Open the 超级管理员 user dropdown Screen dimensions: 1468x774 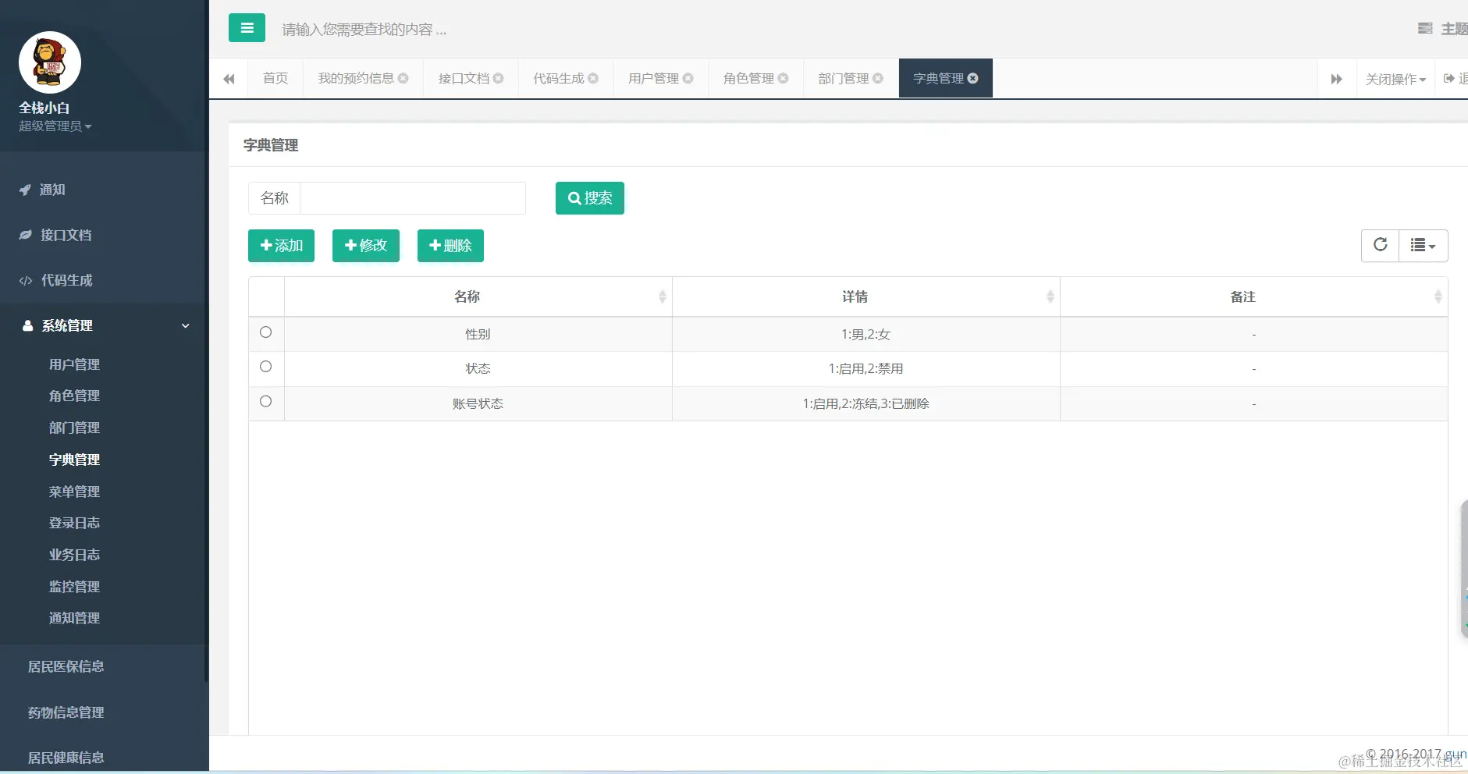click(55, 126)
